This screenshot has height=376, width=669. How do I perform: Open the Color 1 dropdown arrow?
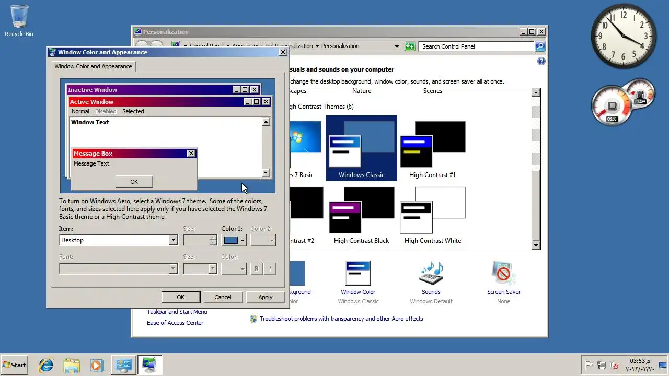(243, 241)
